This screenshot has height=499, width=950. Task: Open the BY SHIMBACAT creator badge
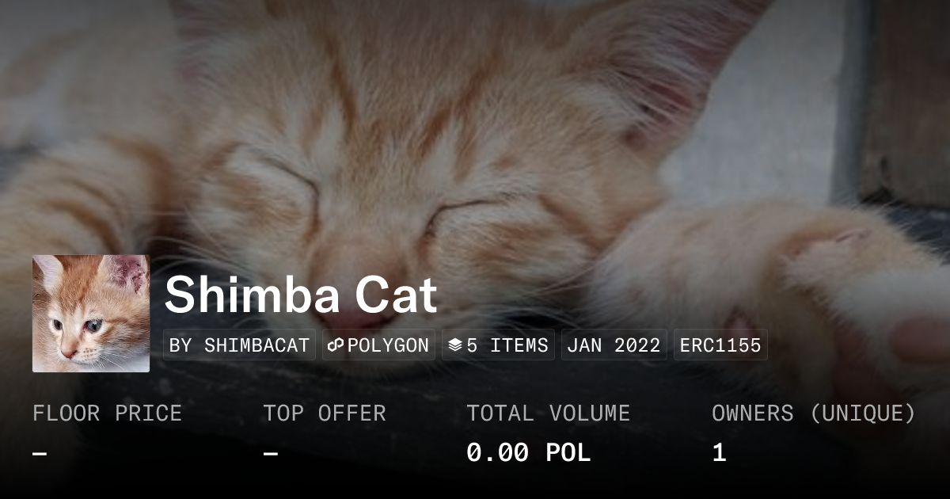pos(239,345)
